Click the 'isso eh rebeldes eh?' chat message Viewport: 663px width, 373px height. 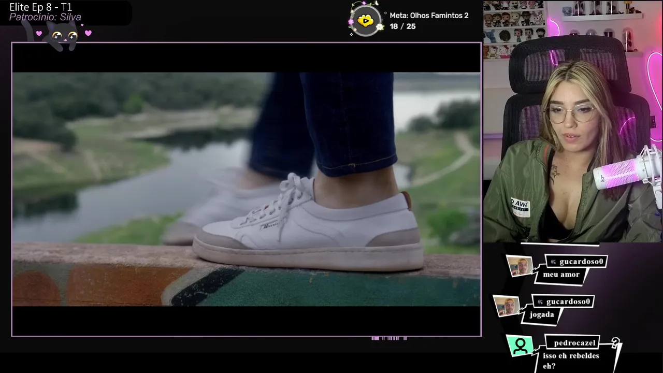[571, 361]
